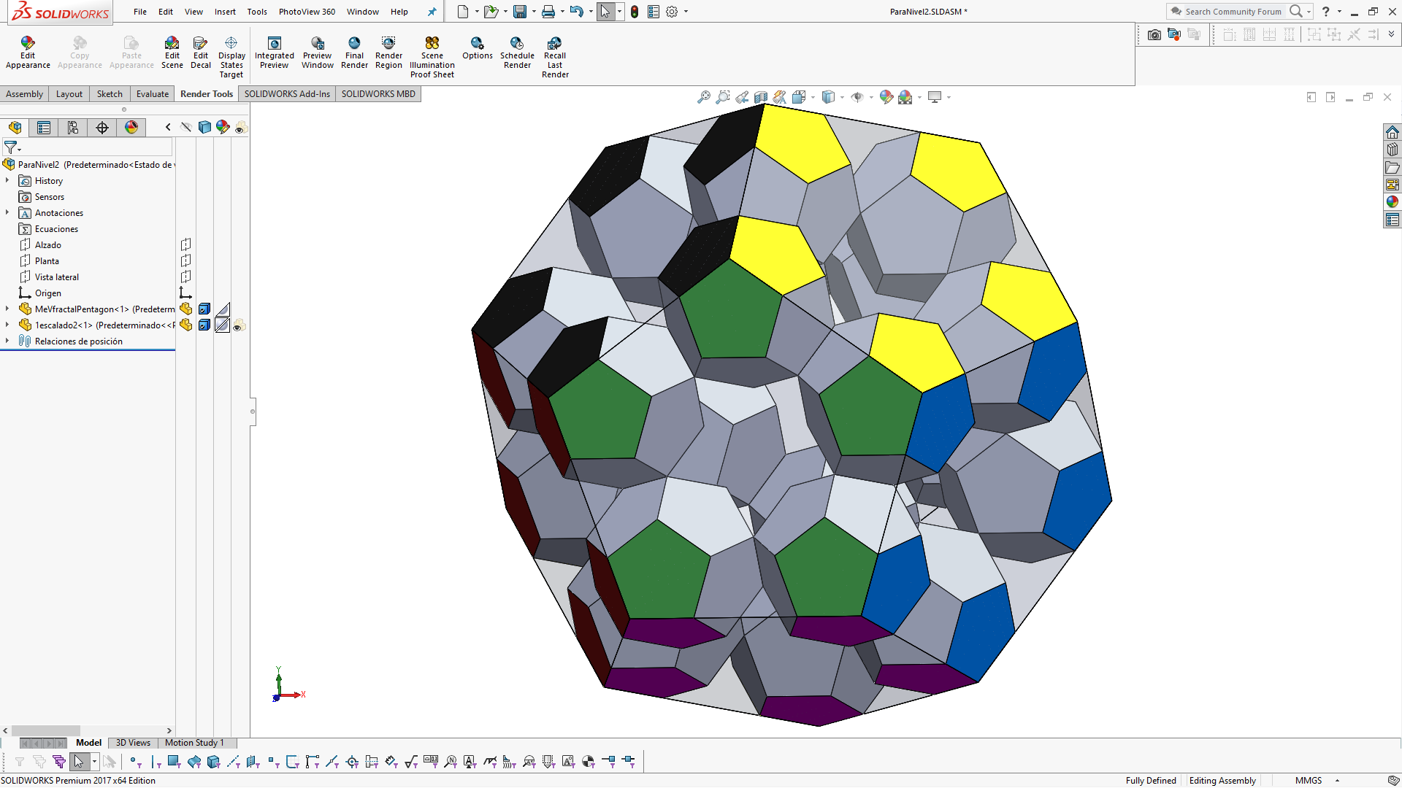
Task: Click the MMGS units status button
Action: coord(1308,781)
